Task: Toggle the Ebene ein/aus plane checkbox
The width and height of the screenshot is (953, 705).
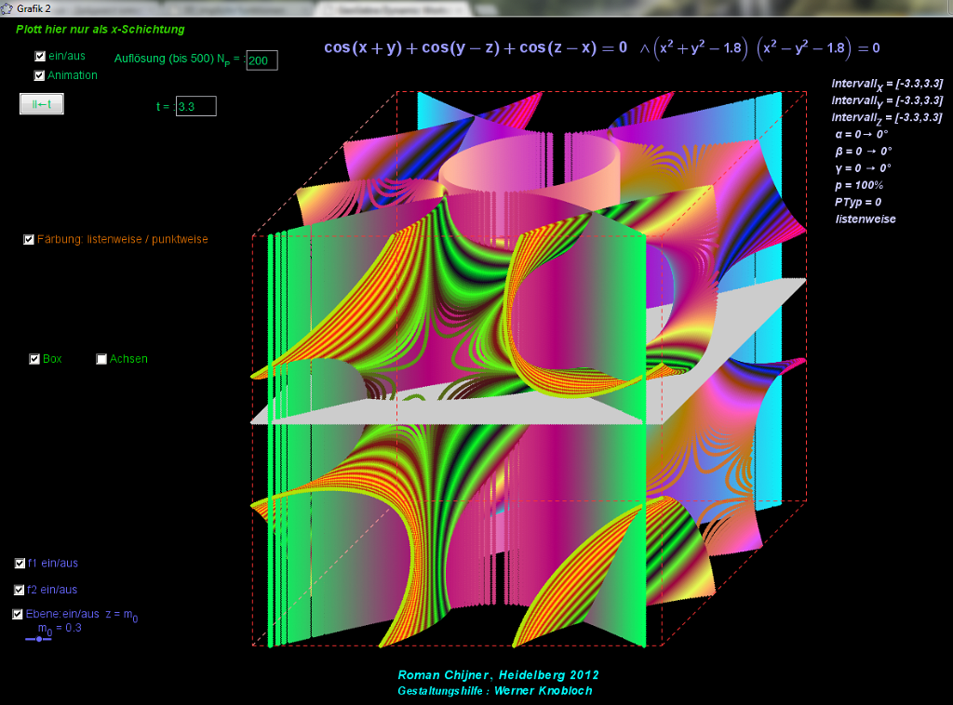Action: coord(18,614)
